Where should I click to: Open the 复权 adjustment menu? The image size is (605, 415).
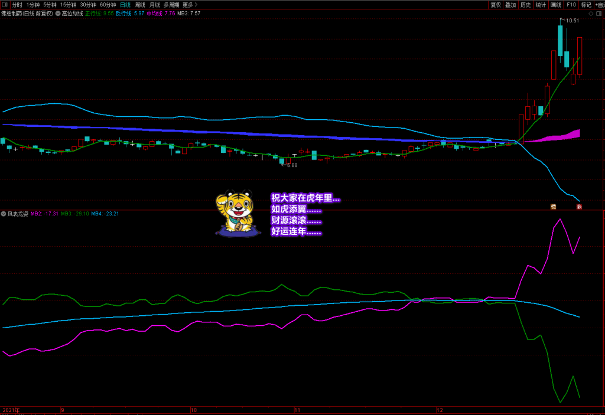[x=496, y=5]
